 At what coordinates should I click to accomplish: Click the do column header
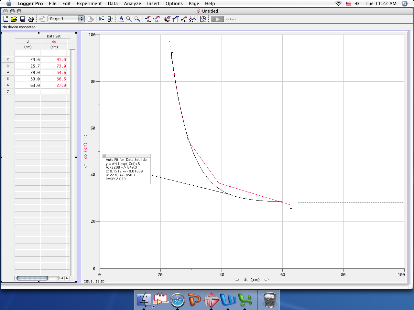54,41
